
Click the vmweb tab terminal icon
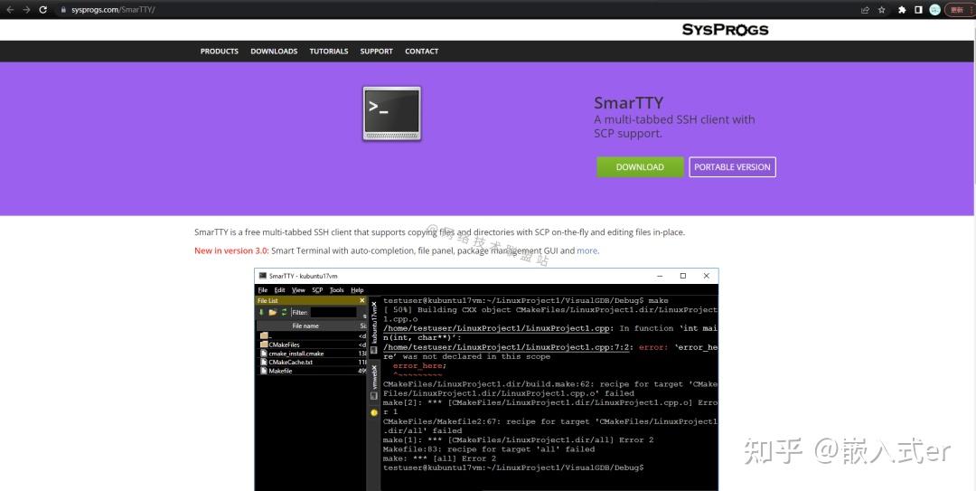[374, 396]
